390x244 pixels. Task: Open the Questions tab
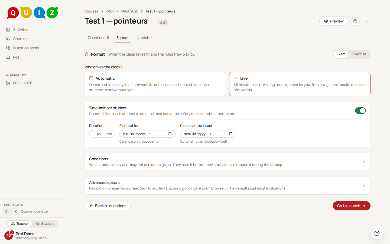[x=98, y=38]
